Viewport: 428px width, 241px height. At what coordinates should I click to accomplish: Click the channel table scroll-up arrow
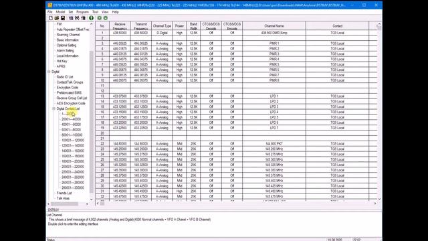pos(379,24)
